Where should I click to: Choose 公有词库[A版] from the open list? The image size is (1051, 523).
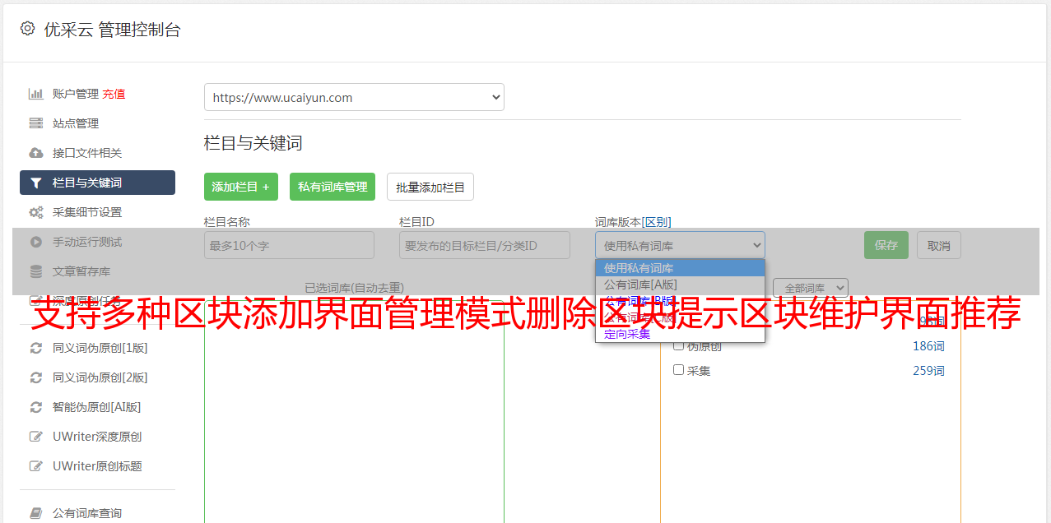pyautogui.click(x=680, y=285)
